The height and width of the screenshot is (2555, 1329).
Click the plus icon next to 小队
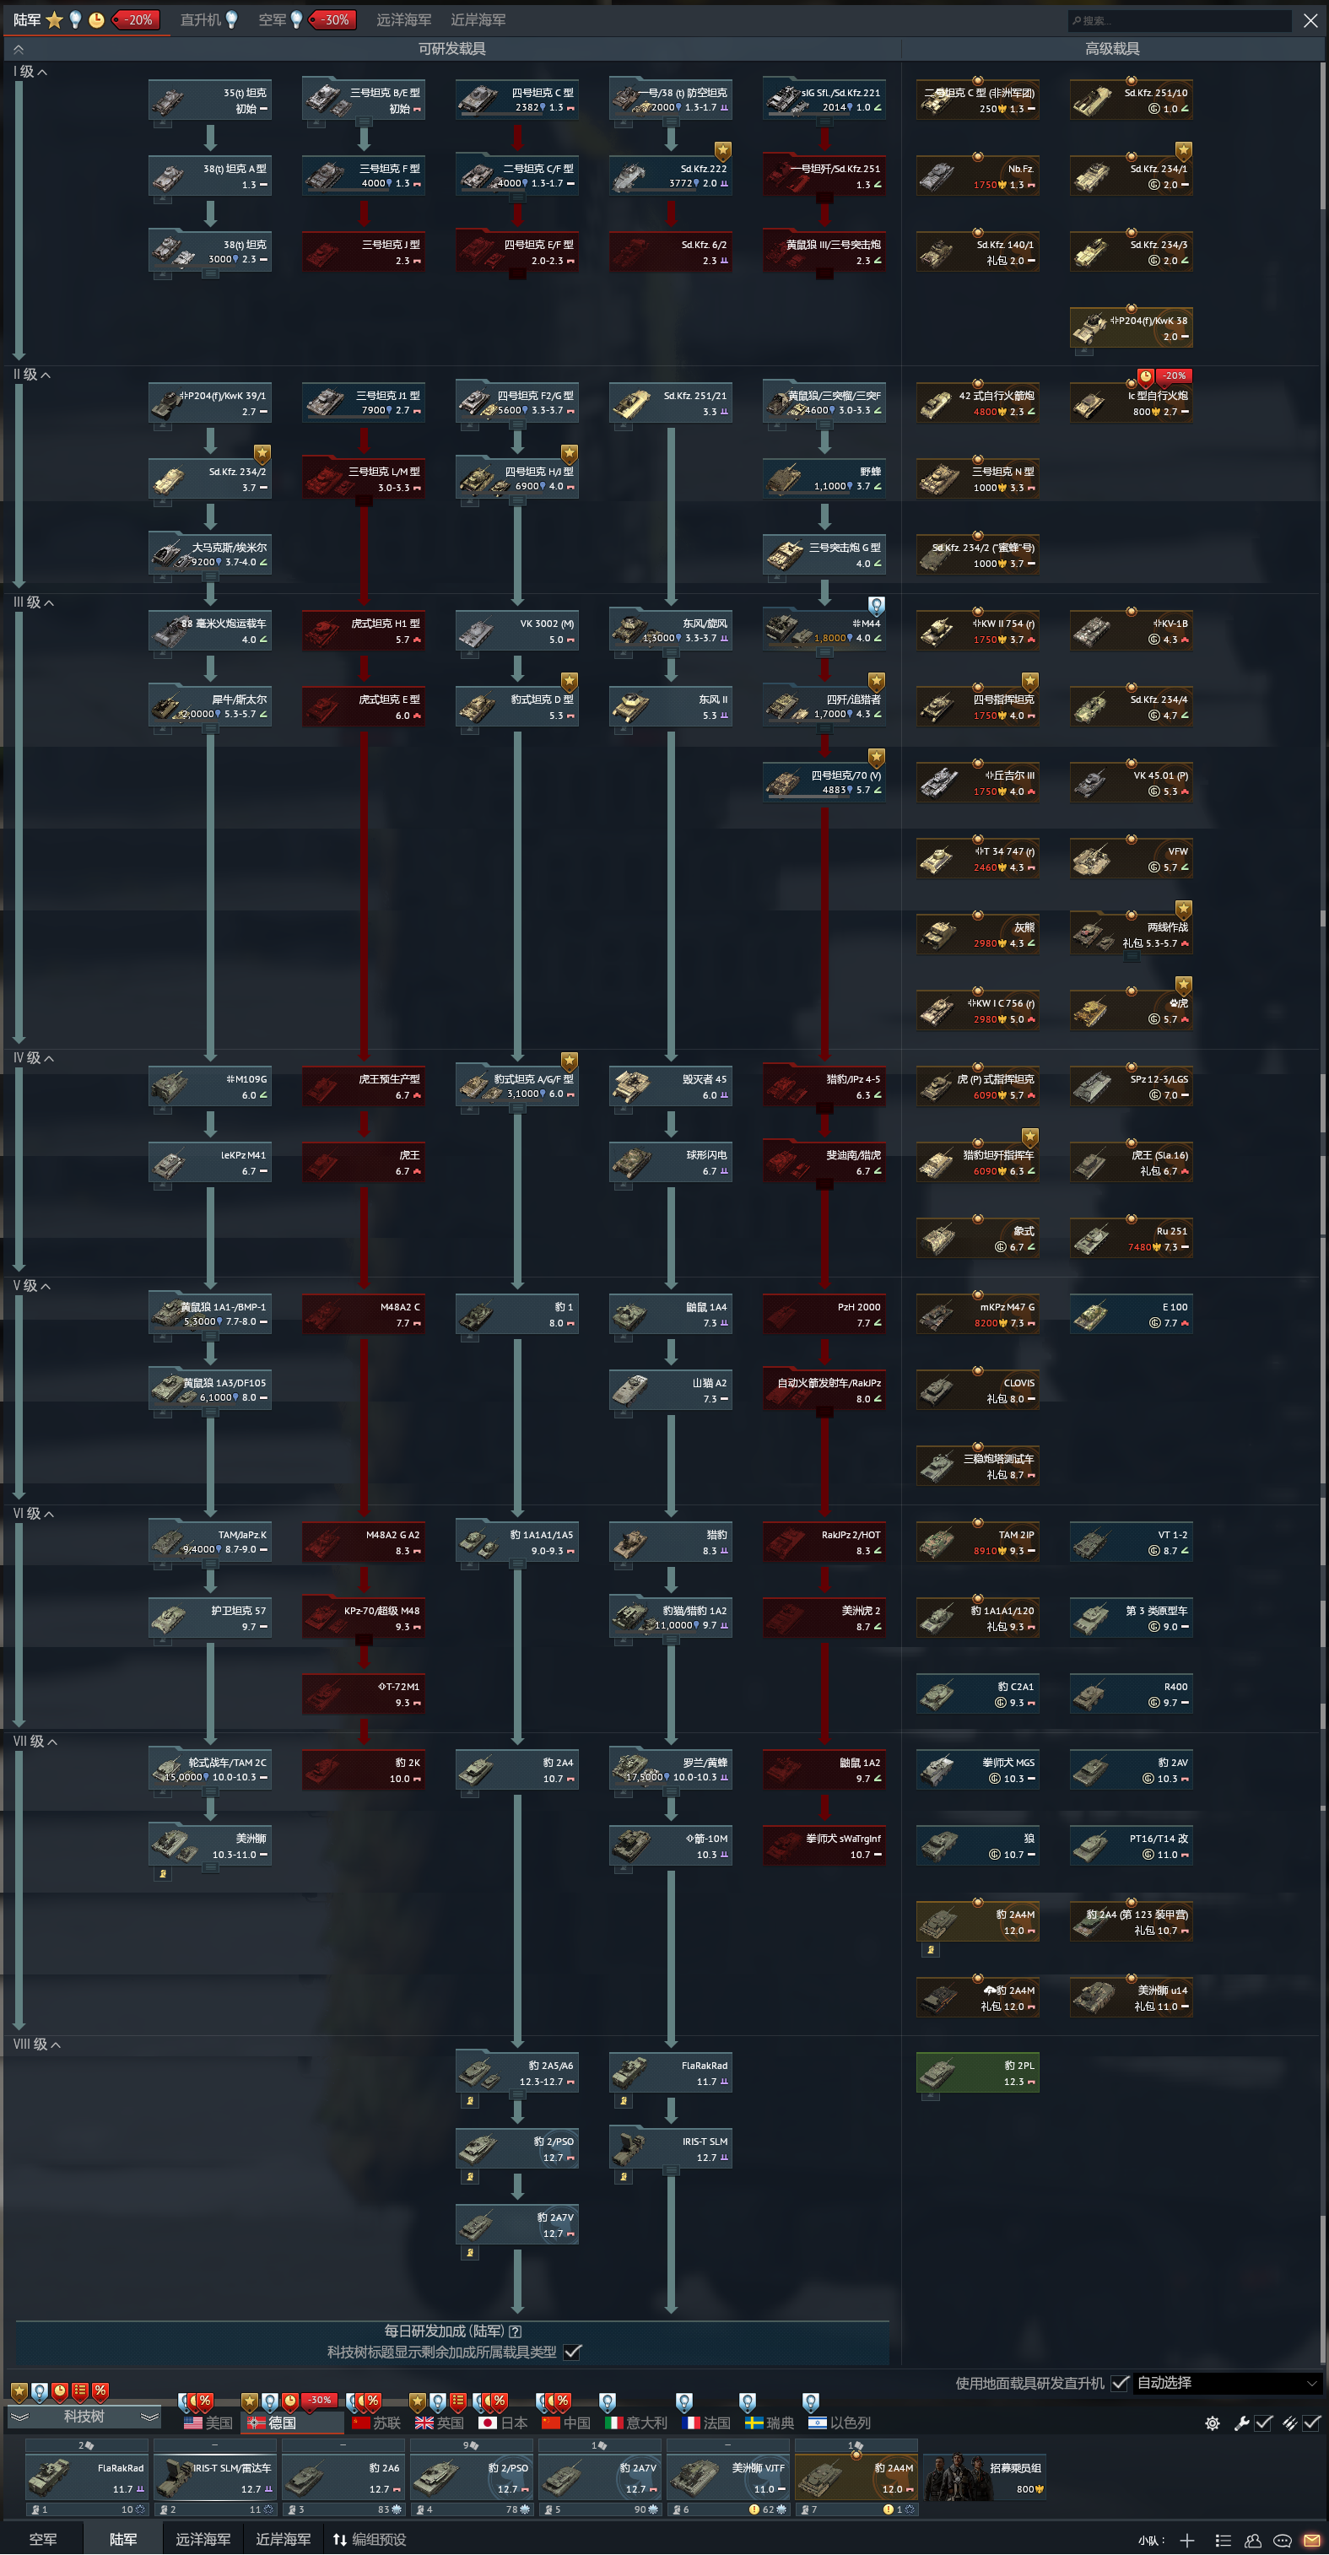(x=1187, y=2540)
